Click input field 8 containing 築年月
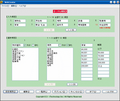The height and width of the screenshot is (101, 120). [62, 25]
